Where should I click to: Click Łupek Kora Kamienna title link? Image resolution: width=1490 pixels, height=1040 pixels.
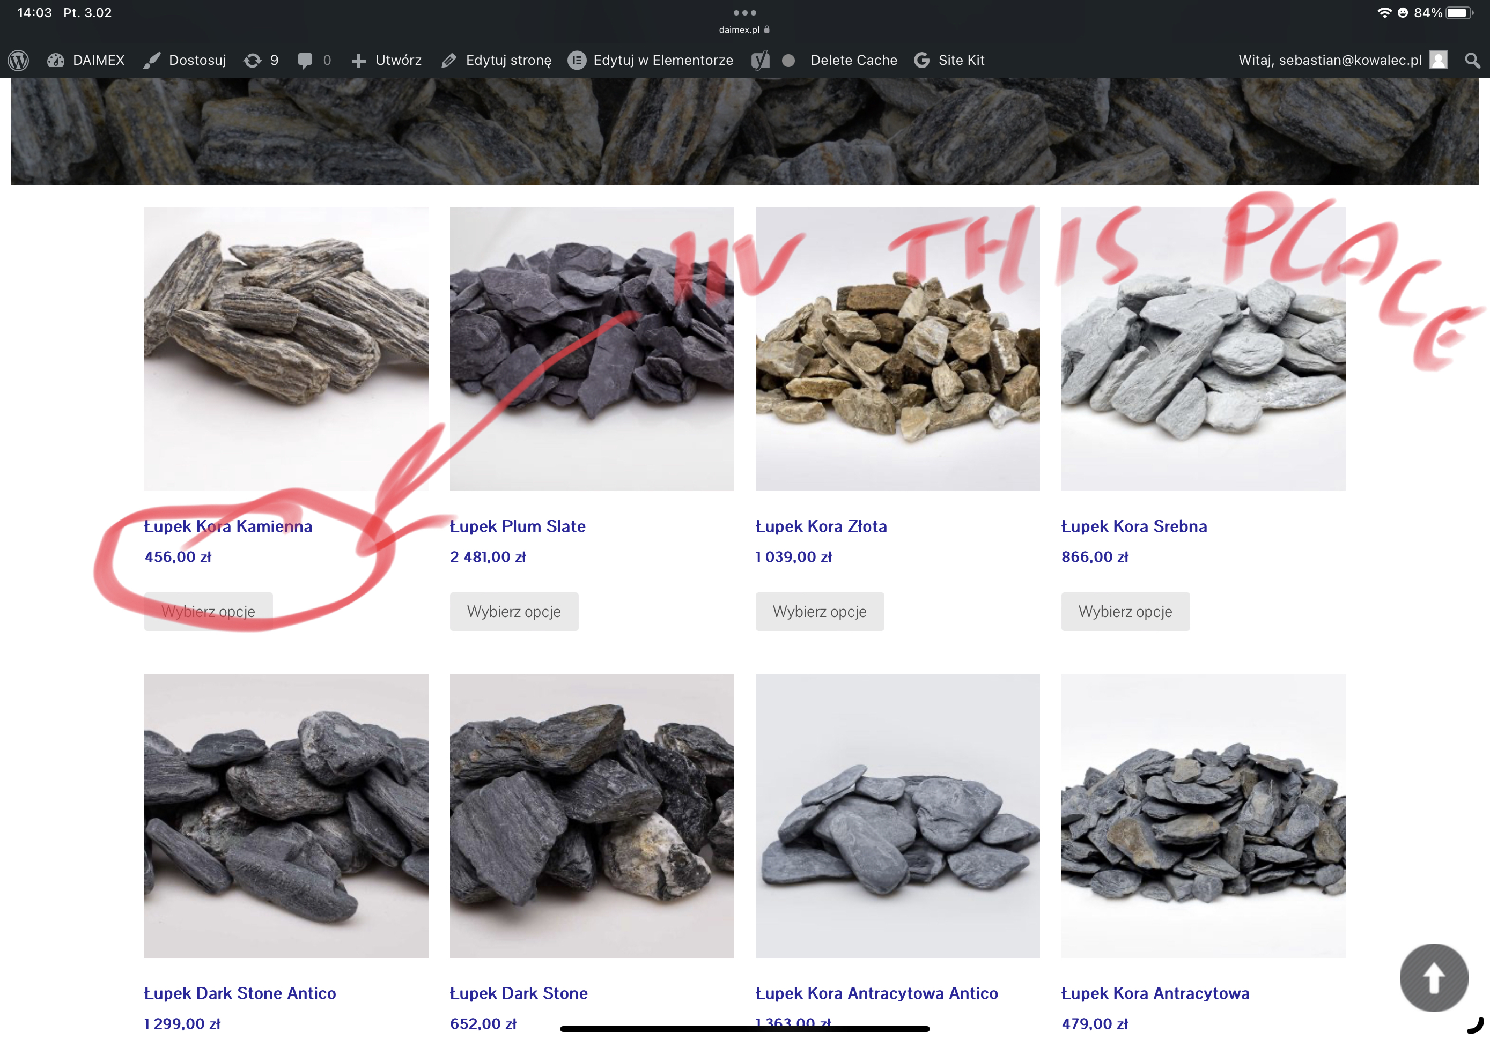coord(228,526)
